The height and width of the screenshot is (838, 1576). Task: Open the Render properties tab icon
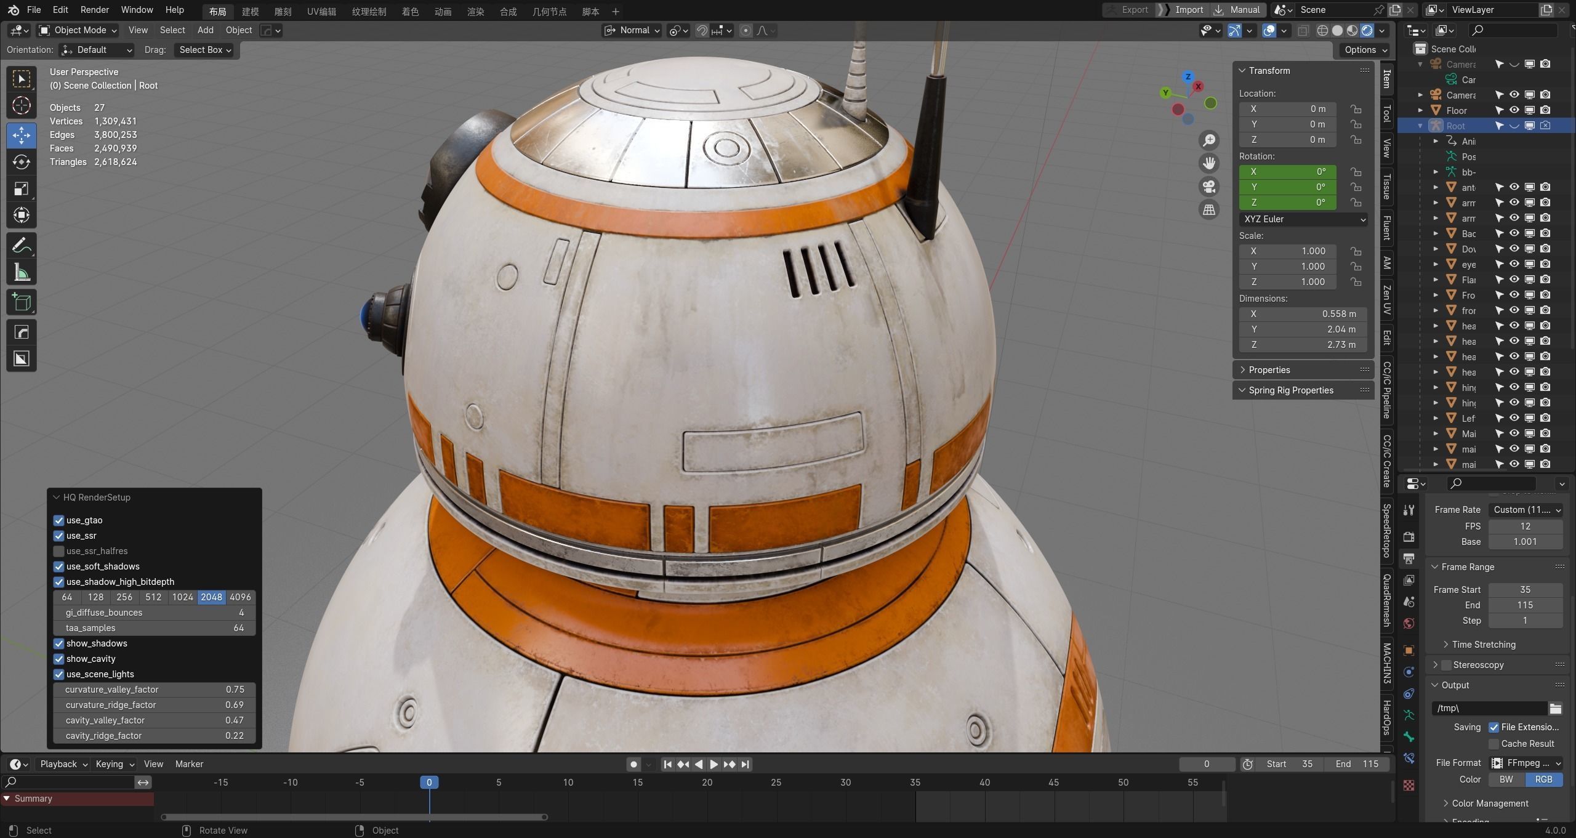[1409, 537]
